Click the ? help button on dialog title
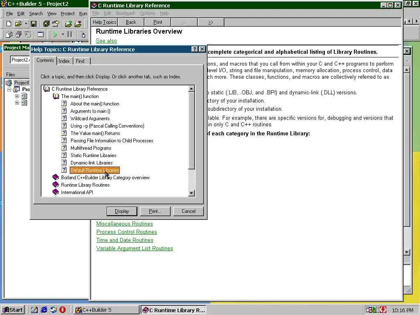 (x=195, y=49)
